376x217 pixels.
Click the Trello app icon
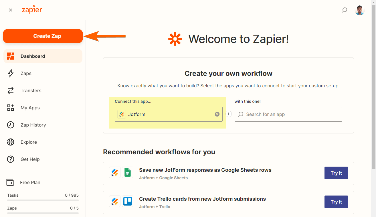coord(128,201)
